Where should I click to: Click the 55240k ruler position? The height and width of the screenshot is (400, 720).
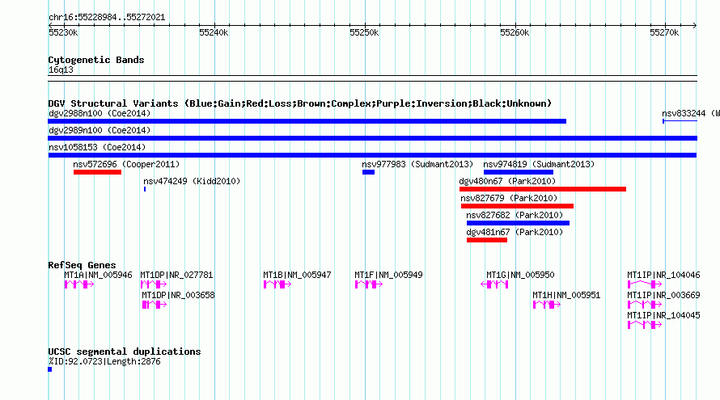pyautogui.click(x=214, y=32)
